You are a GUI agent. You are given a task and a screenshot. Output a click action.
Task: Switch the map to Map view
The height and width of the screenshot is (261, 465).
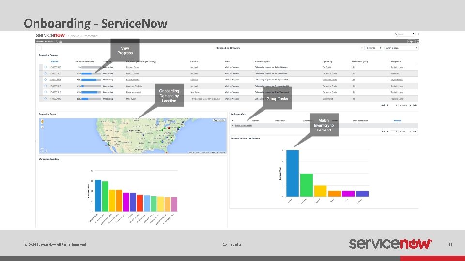[215, 120]
